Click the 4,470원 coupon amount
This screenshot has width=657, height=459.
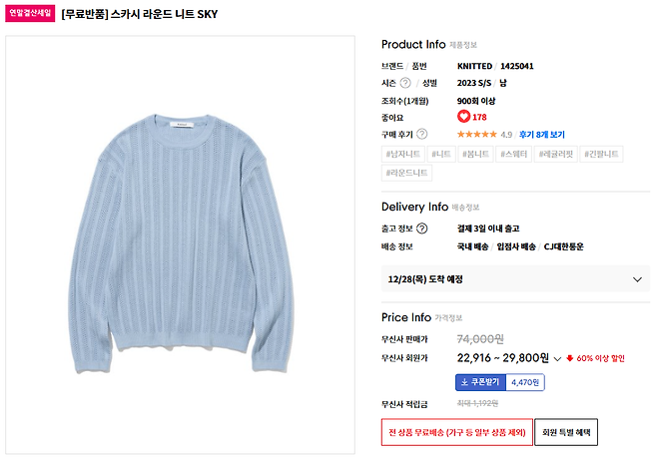(x=525, y=381)
